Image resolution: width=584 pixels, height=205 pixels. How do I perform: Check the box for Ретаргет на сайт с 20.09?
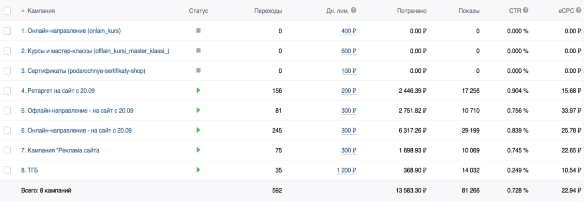[7, 91]
